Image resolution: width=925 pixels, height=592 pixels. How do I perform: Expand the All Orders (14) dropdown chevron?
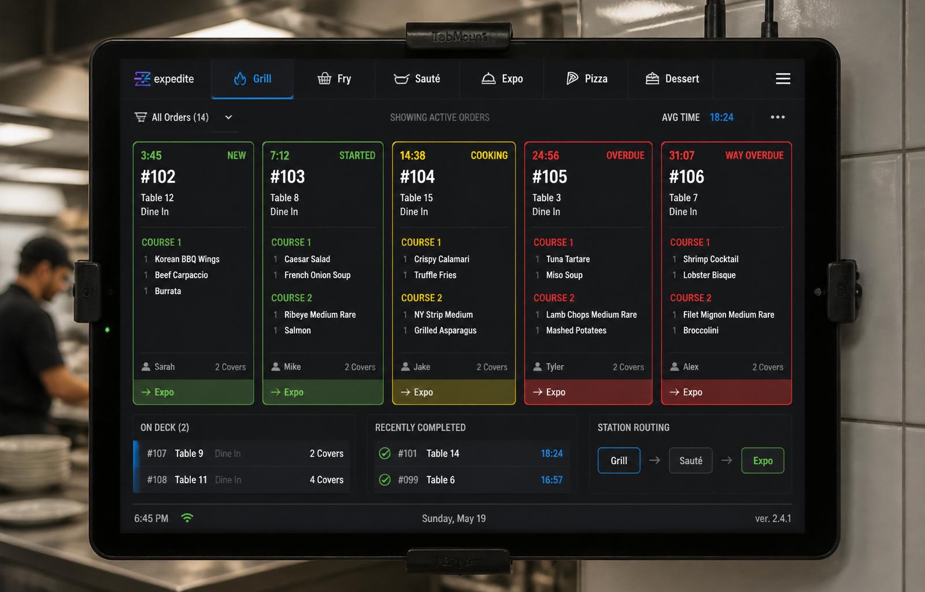click(228, 117)
